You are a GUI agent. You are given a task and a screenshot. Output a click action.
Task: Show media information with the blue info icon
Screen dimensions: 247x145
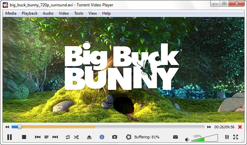click(102, 137)
